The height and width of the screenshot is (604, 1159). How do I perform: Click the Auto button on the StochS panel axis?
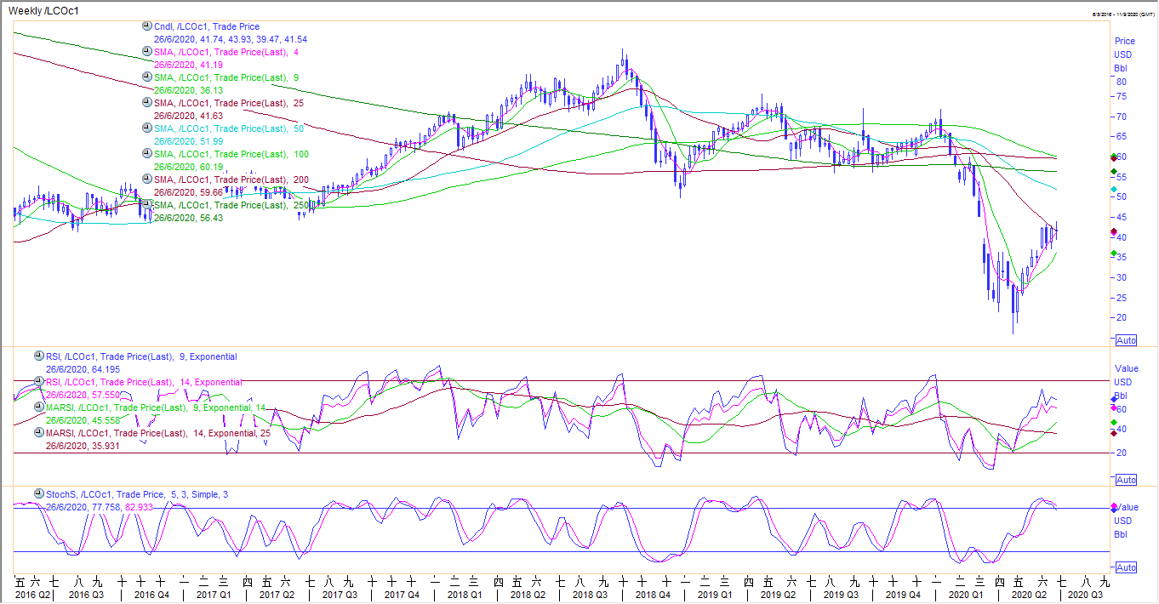pyautogui.click(x=1126, y=567)
